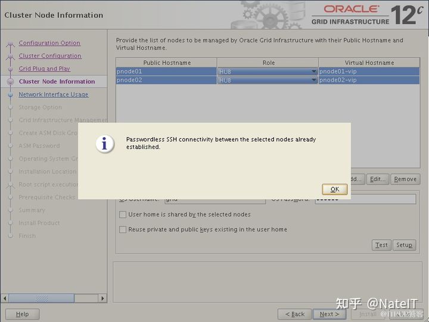Click the Summary step in sidebar
The width and height of the screenshot is (429, 322).
[32, 210]
